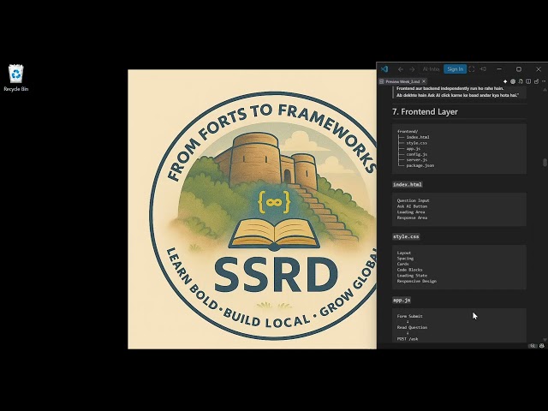Click the 'Ab dekhte hain Ask AI' quote line
The height and width of the screenshot is (411, 548).
pyautogui.click(x=458, y=95)
